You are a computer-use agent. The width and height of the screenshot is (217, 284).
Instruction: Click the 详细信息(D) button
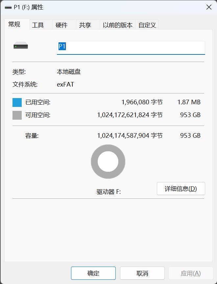(x=181, y=189)
